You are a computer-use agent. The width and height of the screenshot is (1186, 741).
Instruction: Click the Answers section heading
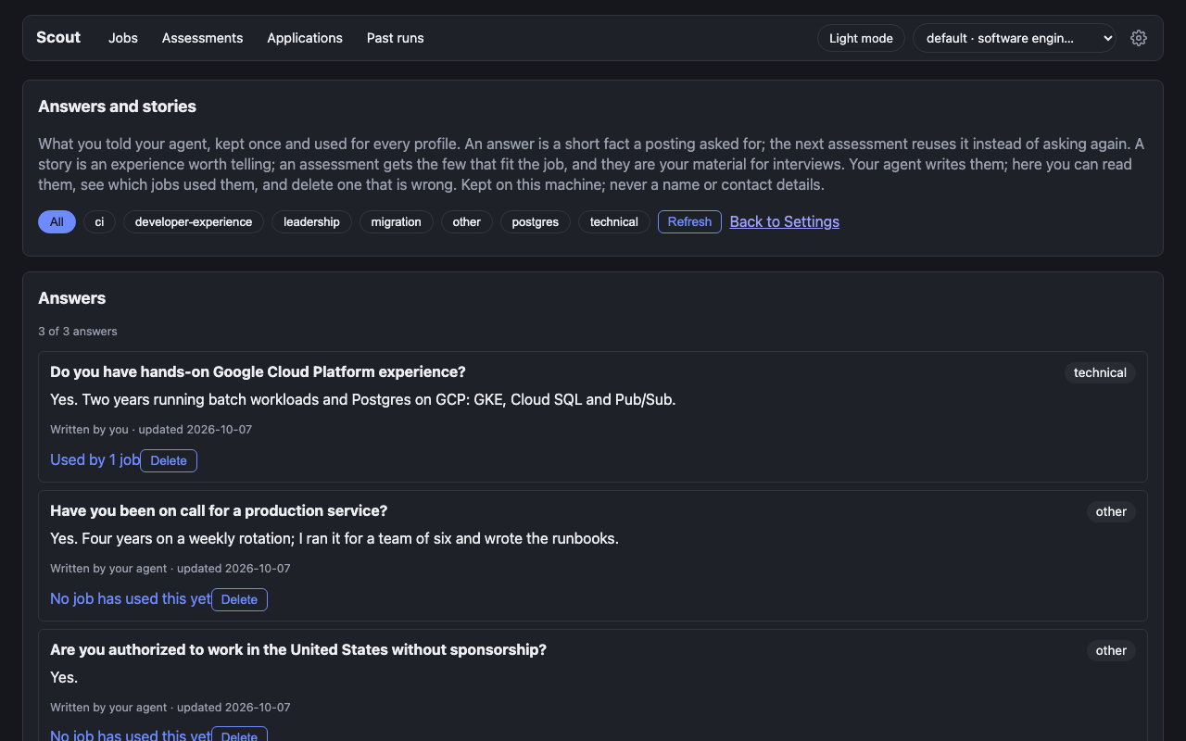point(72,298)
